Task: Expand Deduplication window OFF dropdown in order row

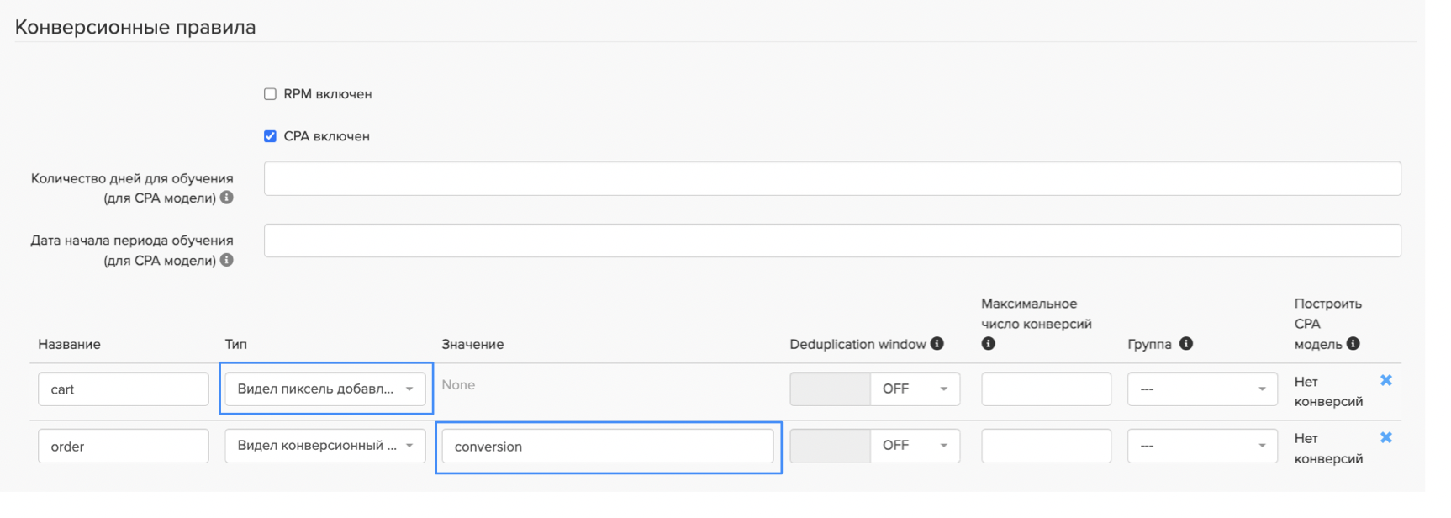Action: coord(915,446)
